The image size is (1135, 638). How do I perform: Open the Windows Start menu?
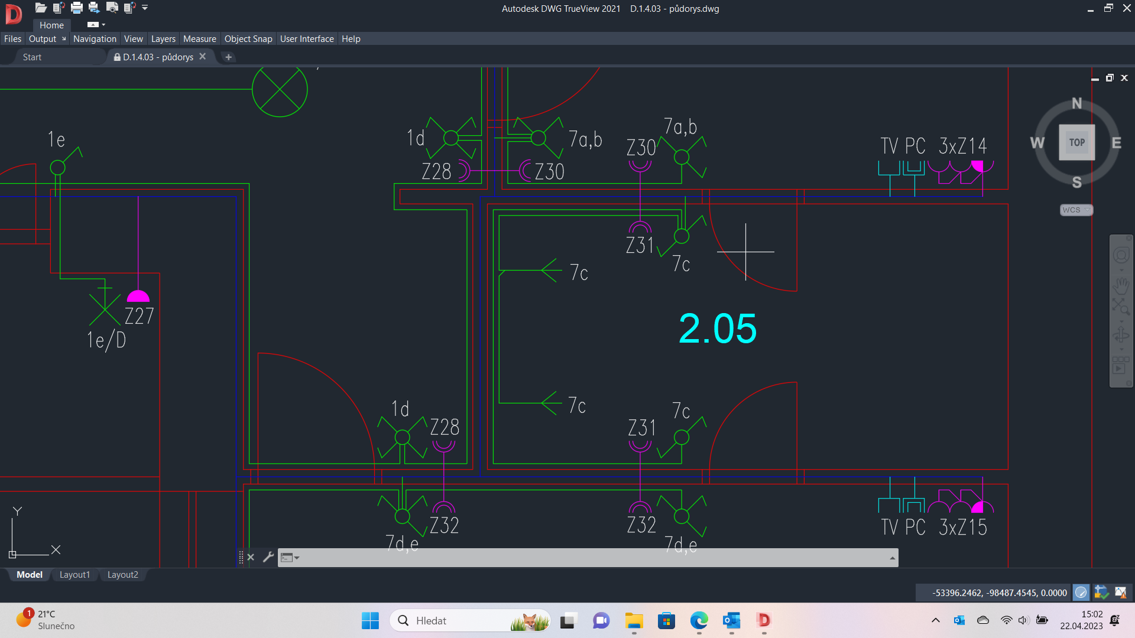[370, 620]
